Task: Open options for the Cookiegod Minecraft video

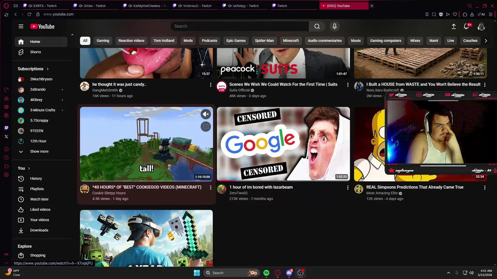Action: pos(211,188)
